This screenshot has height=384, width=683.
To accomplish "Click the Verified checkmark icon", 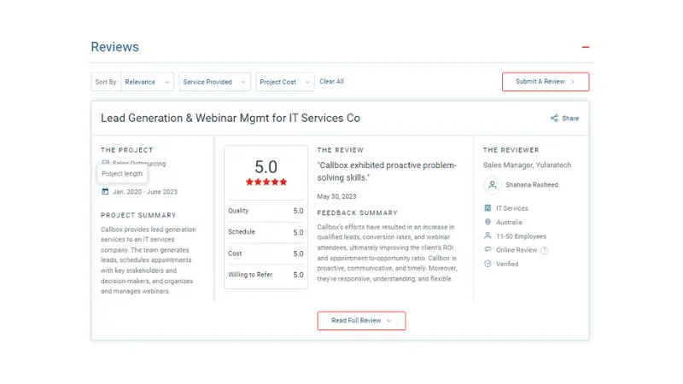I will pos(487,264).
